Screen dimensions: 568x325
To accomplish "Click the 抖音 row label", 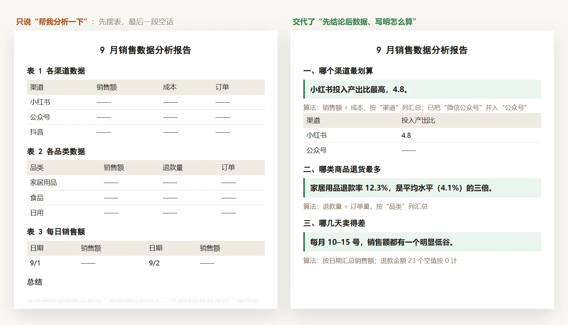I will pyautogui.click(x=37, y=132).
